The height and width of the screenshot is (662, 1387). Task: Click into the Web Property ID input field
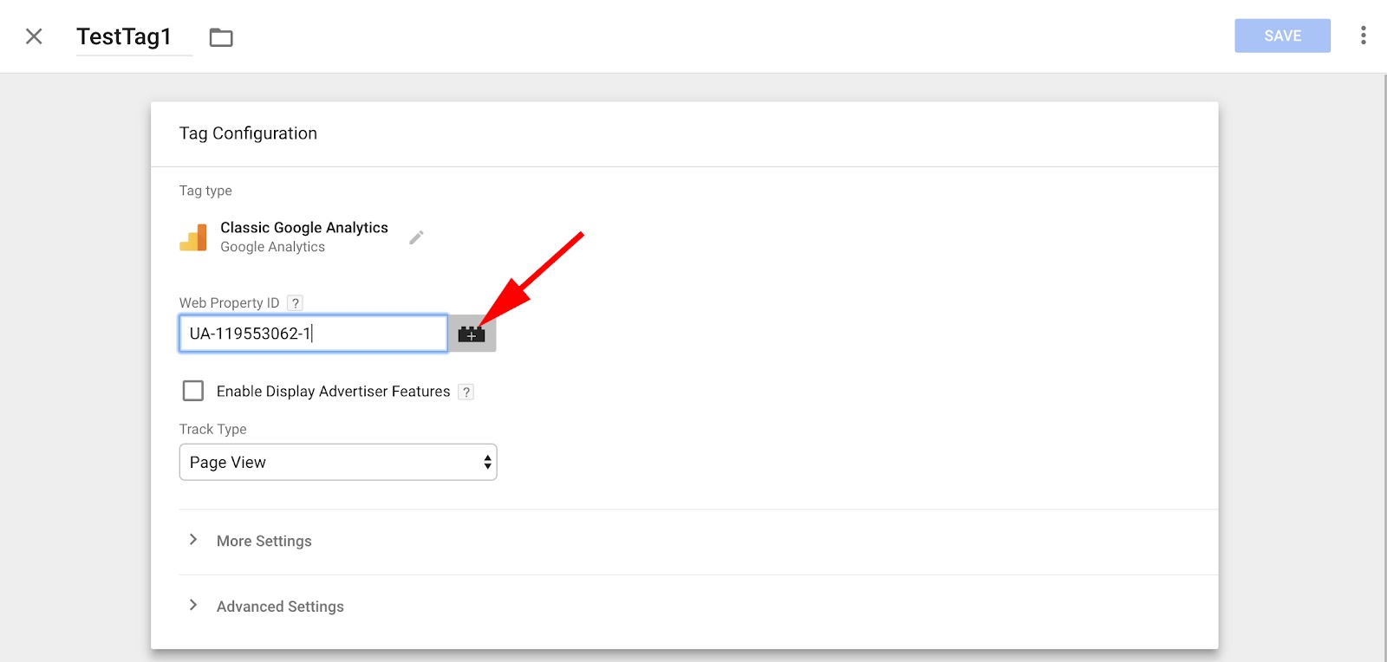(313, 334)
